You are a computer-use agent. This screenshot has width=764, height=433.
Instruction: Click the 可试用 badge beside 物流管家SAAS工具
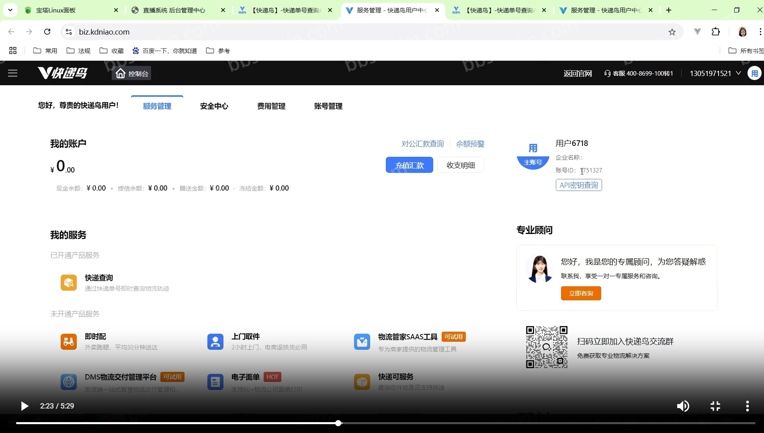coord(453,337)
